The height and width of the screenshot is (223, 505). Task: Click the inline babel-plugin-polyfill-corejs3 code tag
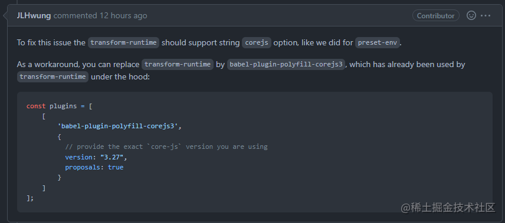286,64
